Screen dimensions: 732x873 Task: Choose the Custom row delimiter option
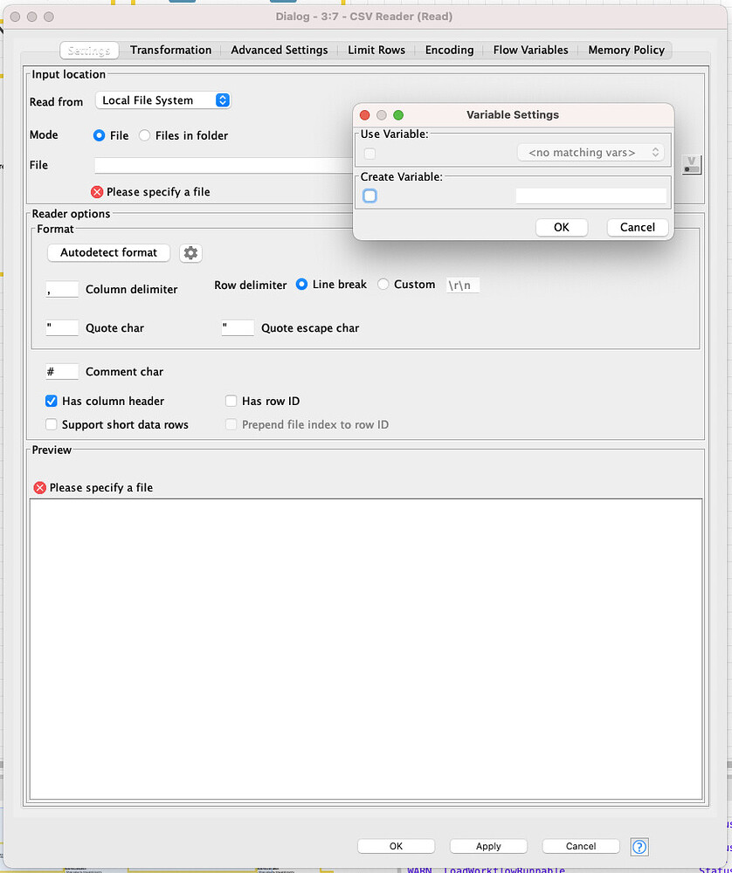tap(383, 285)
